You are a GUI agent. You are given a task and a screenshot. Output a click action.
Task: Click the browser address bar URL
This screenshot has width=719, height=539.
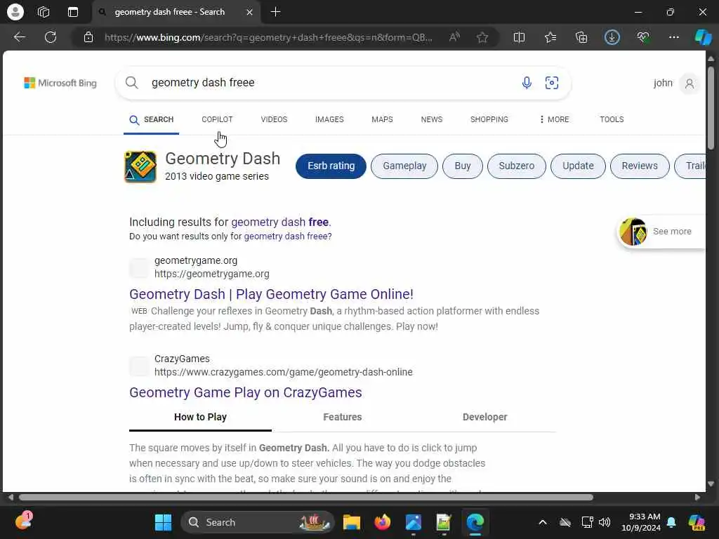point(268,38)
